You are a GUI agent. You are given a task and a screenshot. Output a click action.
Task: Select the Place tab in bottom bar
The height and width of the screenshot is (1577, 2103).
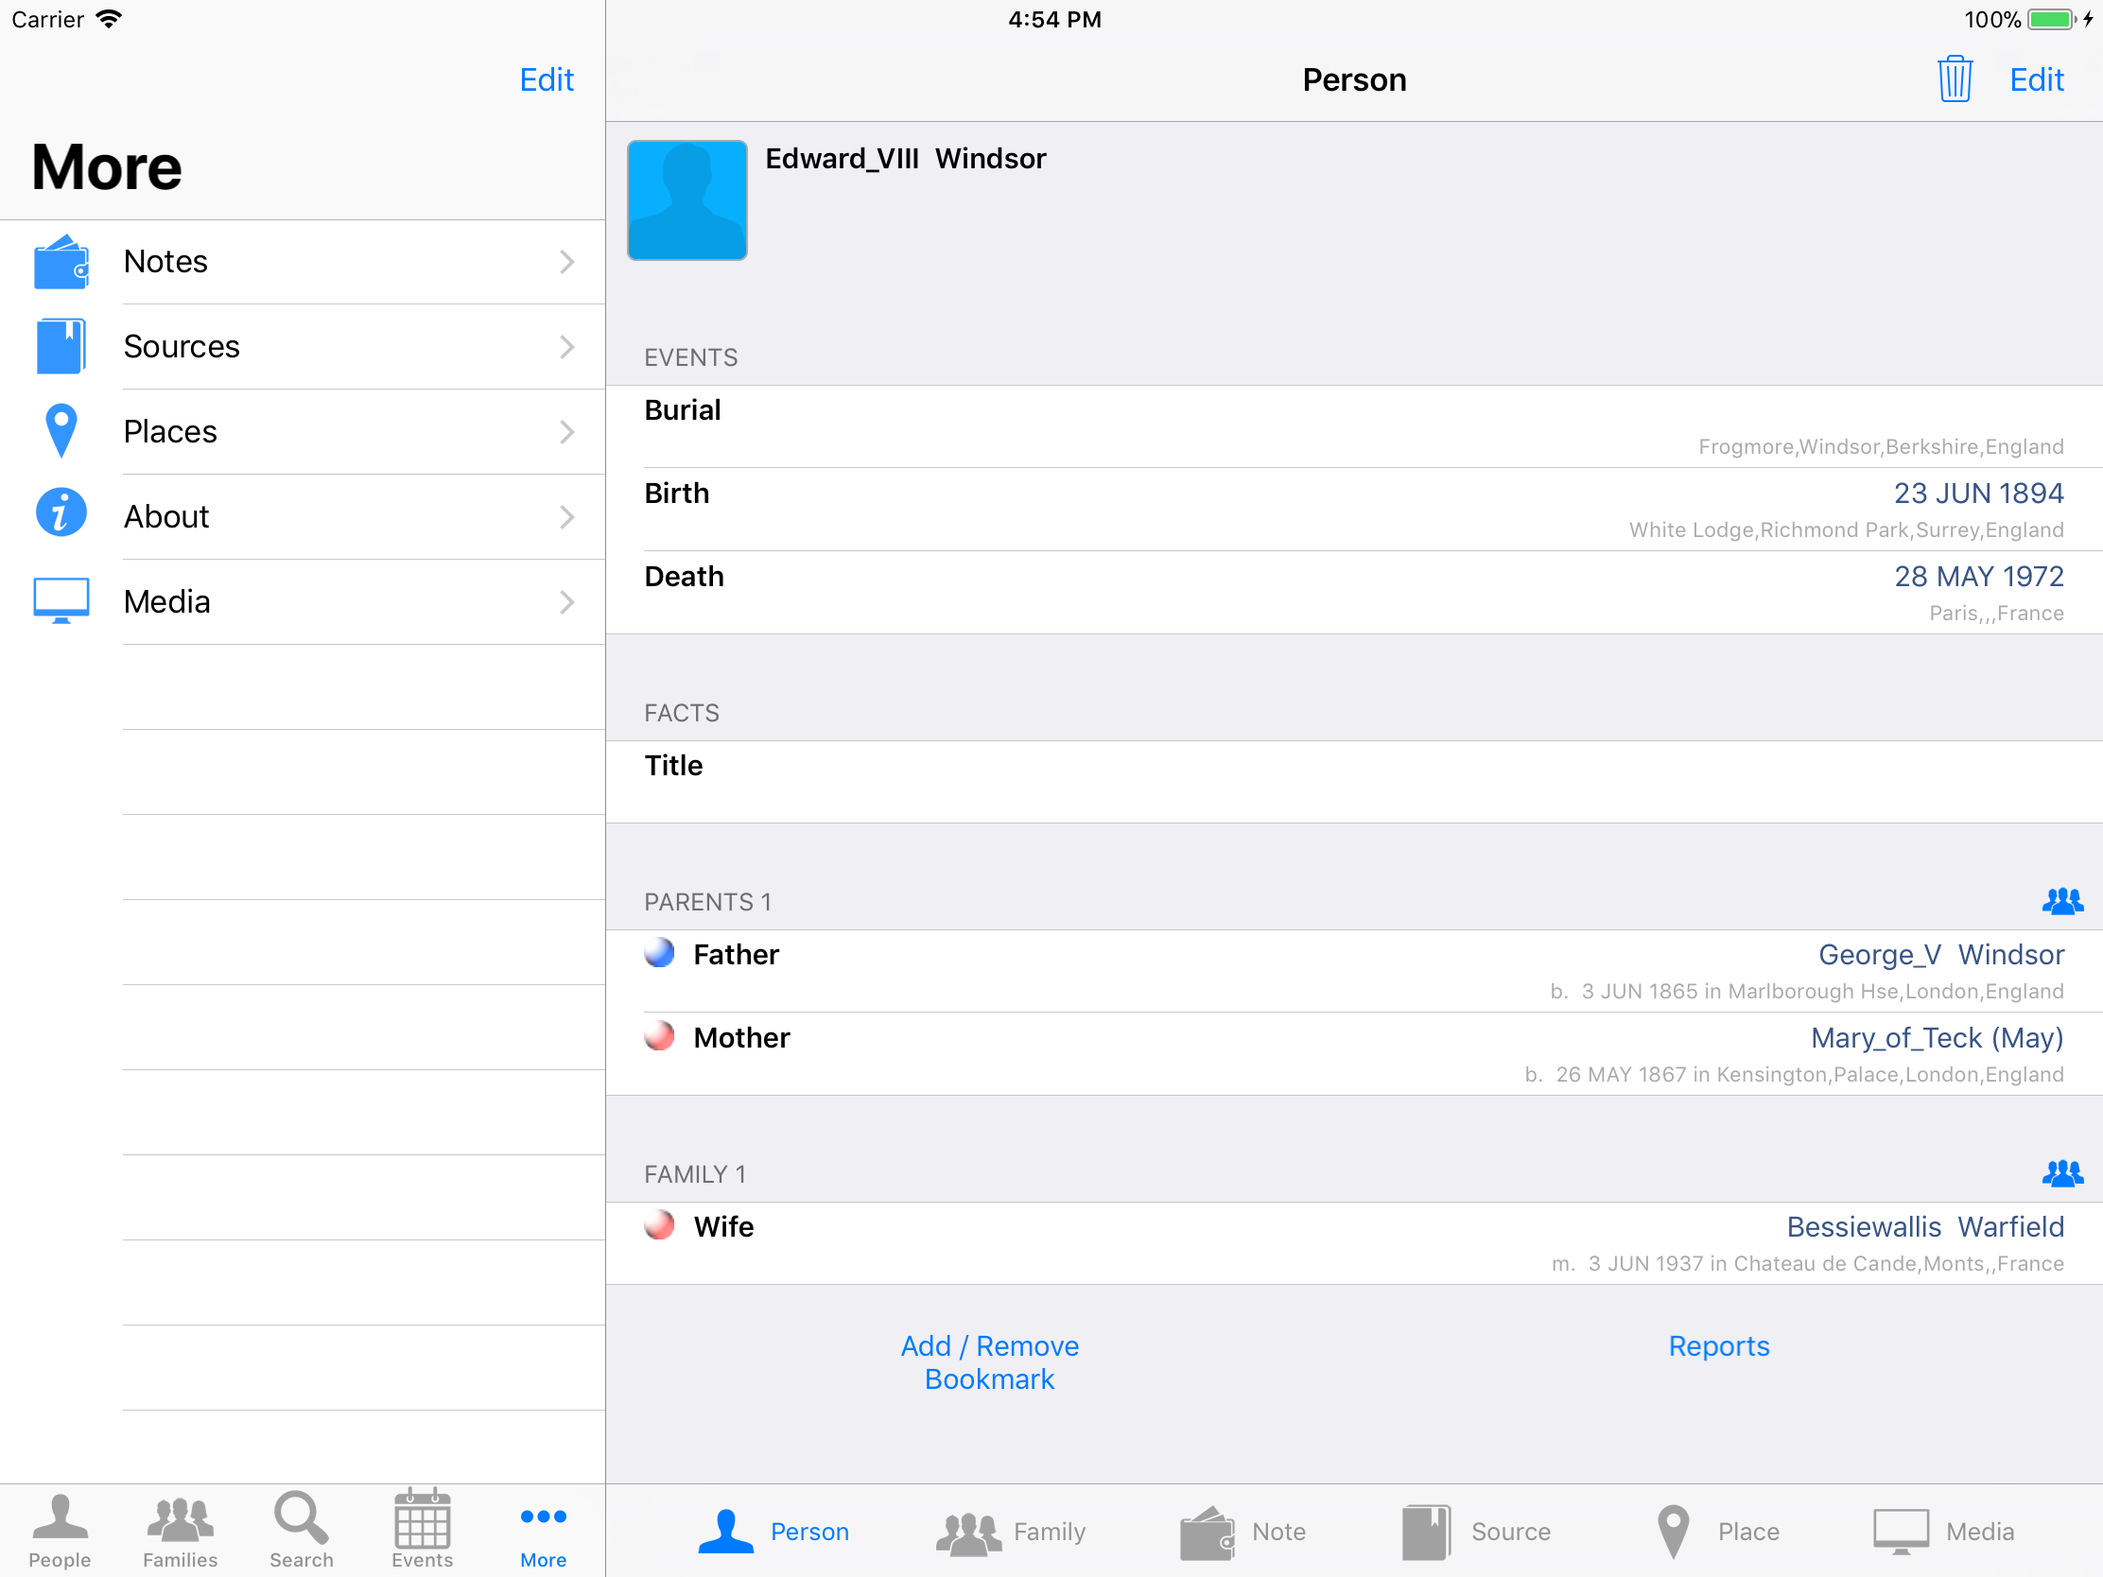pos(1717,1532)
